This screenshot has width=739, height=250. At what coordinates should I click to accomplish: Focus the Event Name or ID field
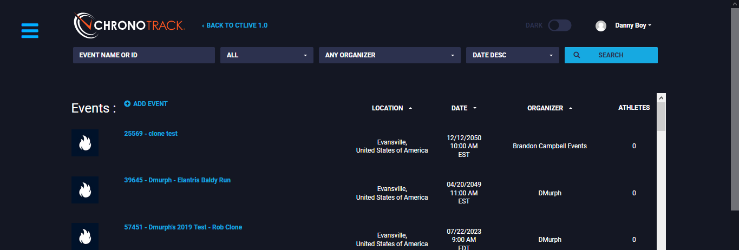click(x=144, y=55)
